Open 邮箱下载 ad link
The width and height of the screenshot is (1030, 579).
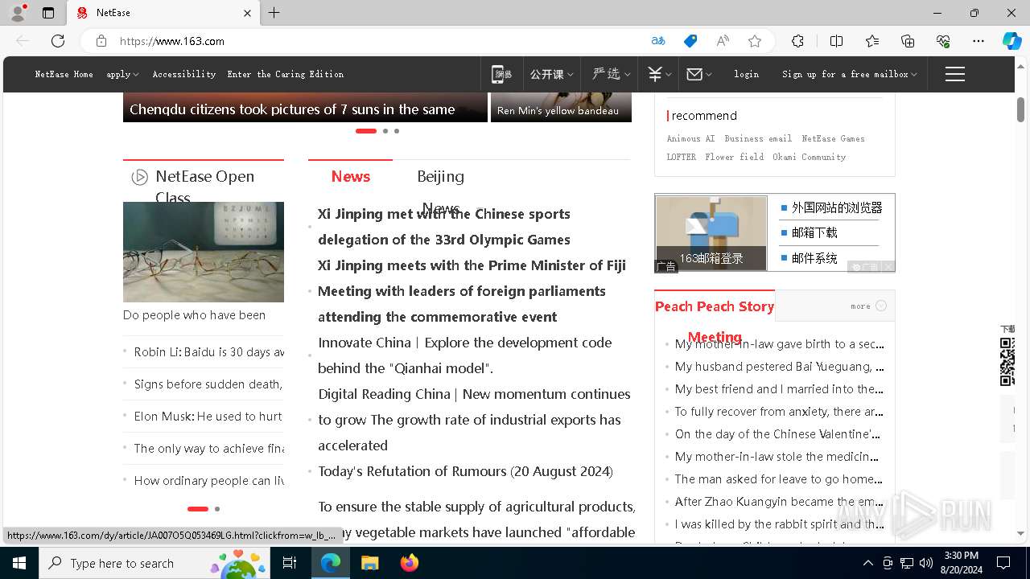(814, 232)
